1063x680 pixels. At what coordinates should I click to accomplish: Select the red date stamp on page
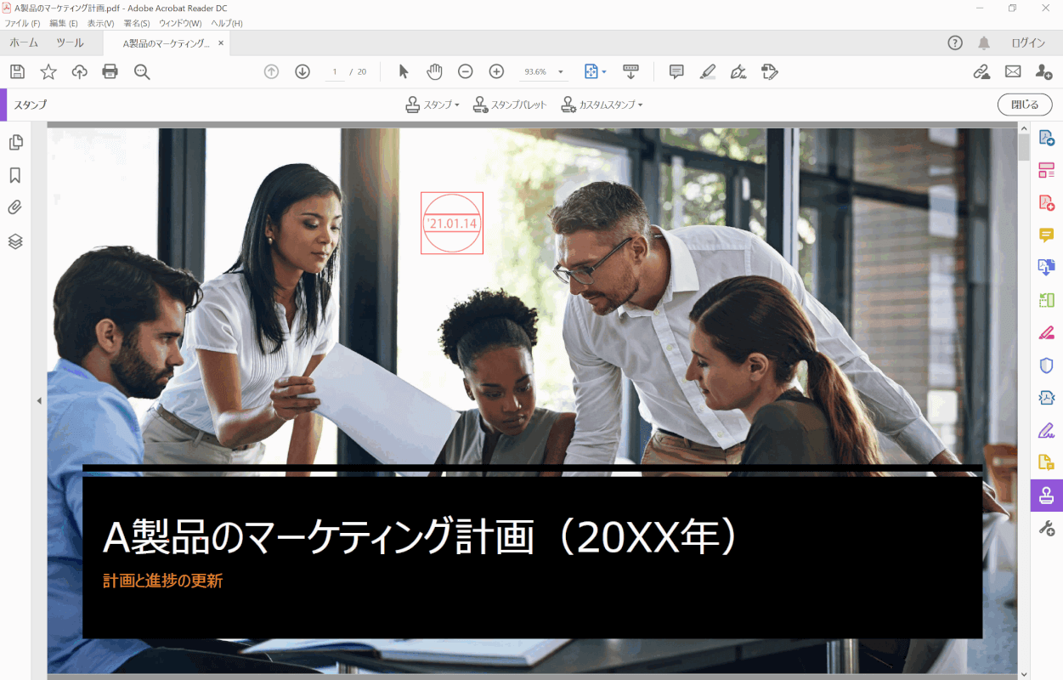click(452, 224)
